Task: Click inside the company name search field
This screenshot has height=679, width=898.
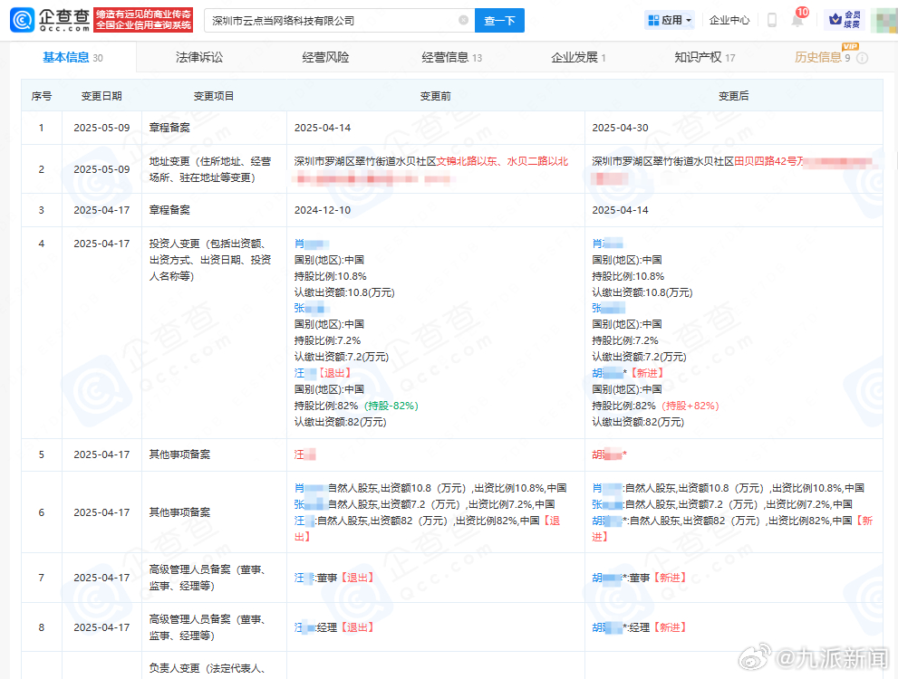Action: (335, 20)
